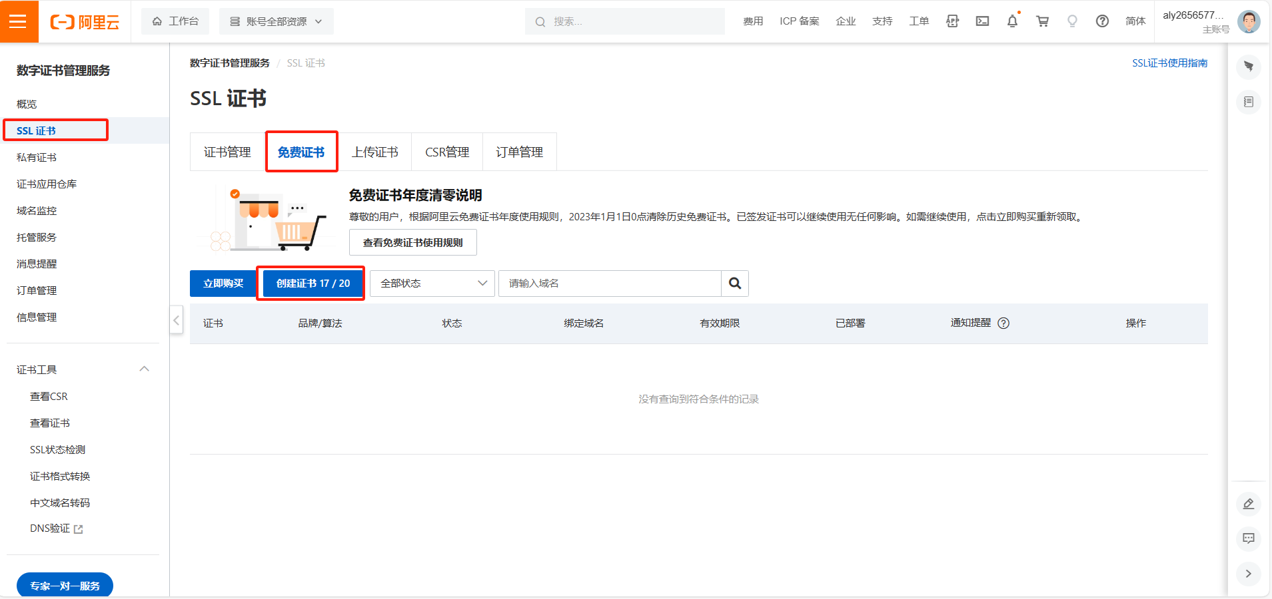Viewport: 1272px width, 599px height.
Task: Click the user avatar picture
Action: [x=1249, y=21]
